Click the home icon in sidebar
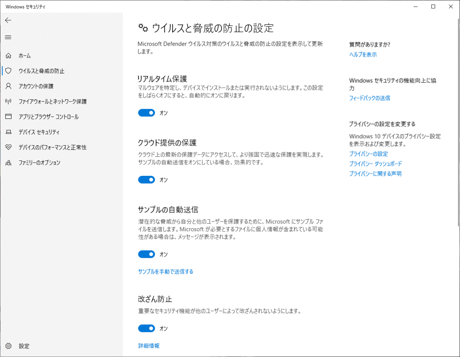460x357 pixels. [x=8, y=56]
